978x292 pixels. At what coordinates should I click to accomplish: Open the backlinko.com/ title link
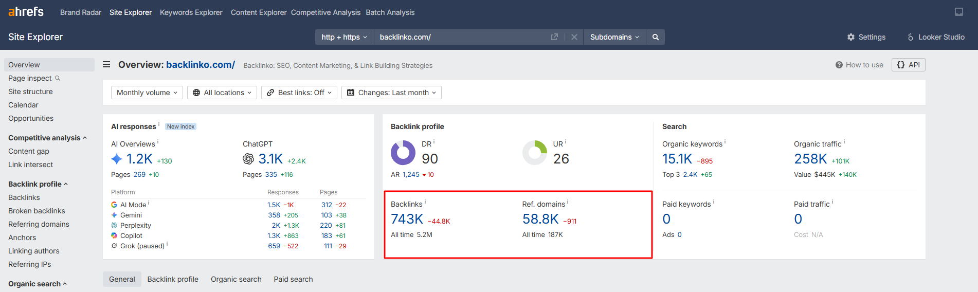[201, 65]
